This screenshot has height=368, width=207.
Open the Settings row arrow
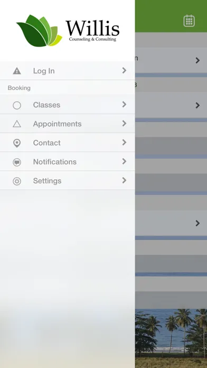pos(124,180)
